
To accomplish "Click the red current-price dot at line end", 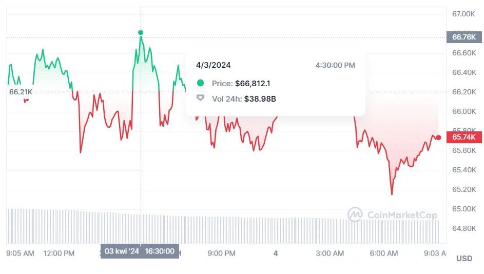I will [438, 138].
